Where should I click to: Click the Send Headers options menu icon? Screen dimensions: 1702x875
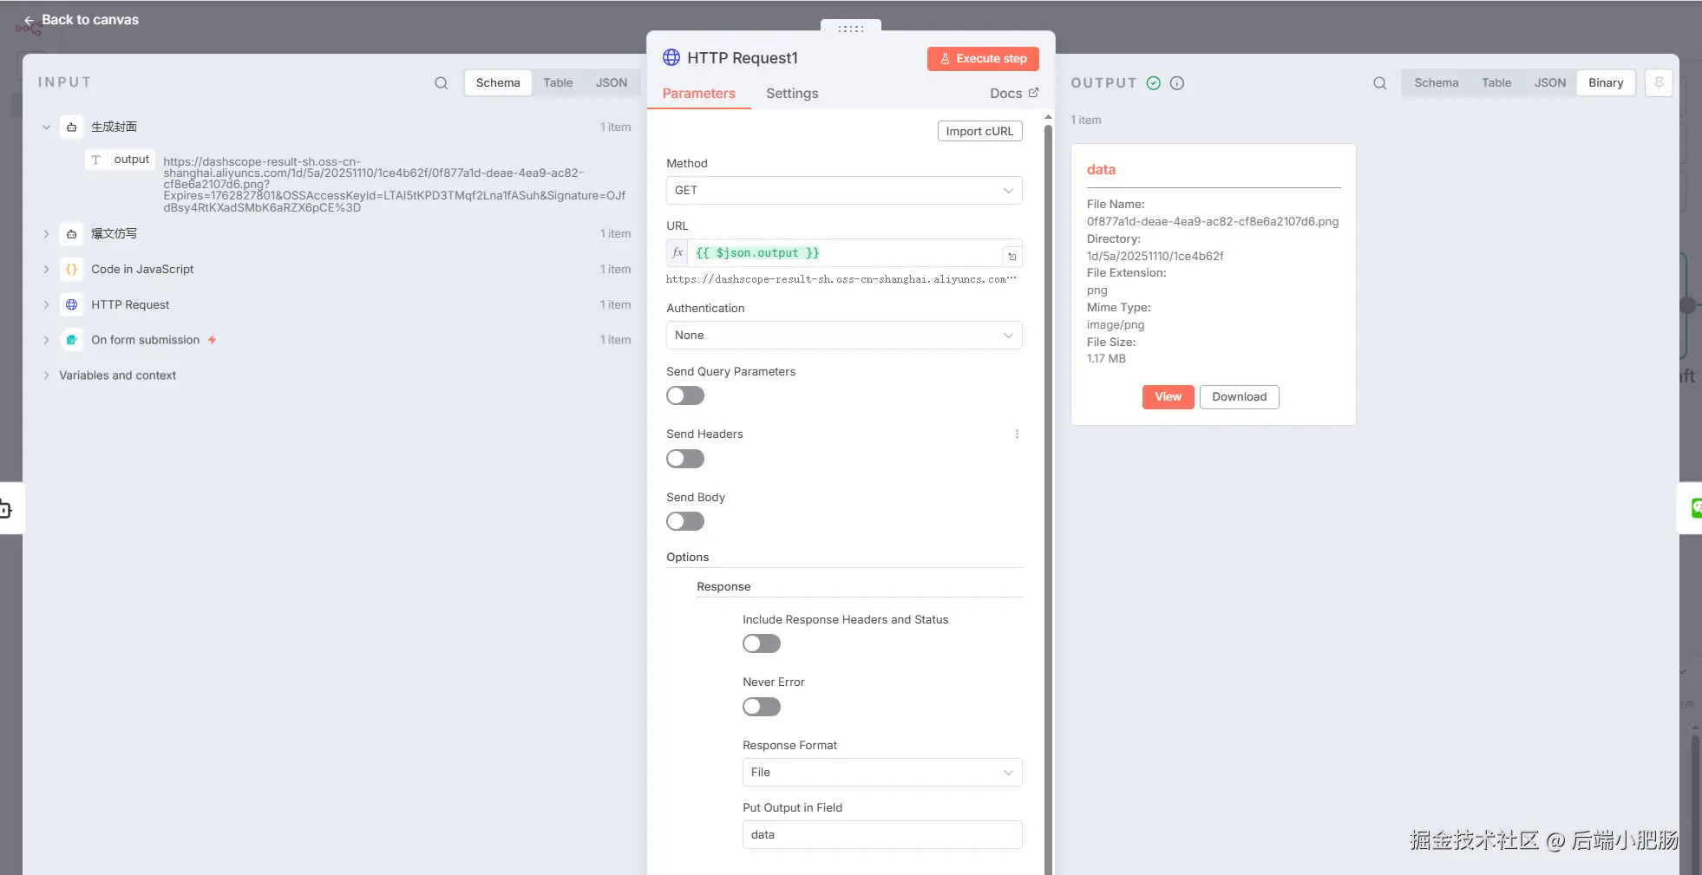point(1017,434)
